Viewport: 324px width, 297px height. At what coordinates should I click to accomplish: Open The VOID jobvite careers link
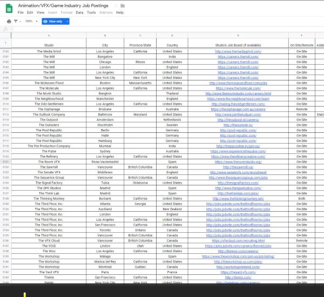[x=238, y=246]
